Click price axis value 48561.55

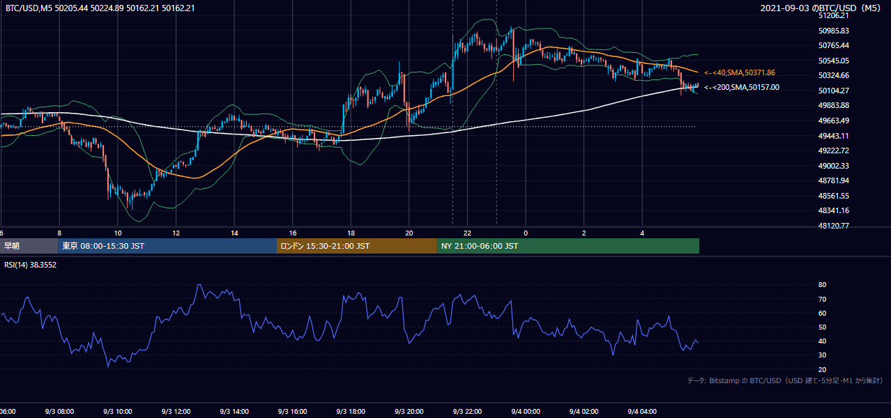click(x=833, y=196)
